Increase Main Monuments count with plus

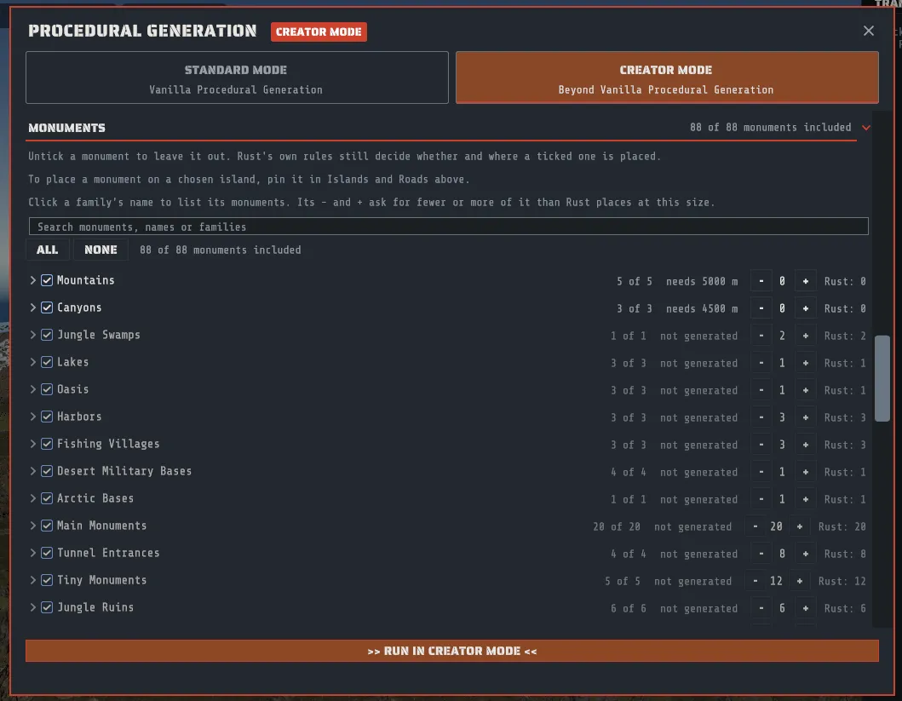800,526
